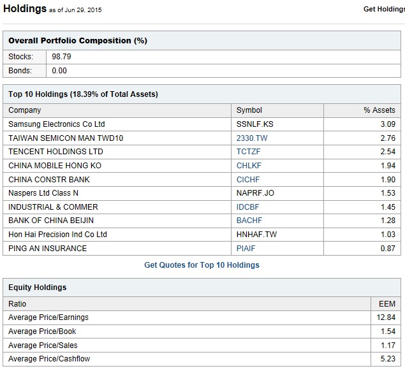Select Samsung Electronics Co Ltd company name
Image resolution: width=405 pixels, height=371 pixels.
click(57, 124)
